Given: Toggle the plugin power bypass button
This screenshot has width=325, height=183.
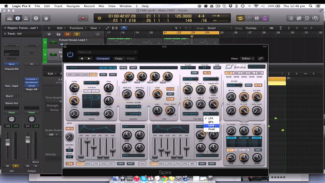Looking at the screenshot, I should point(70,54).
